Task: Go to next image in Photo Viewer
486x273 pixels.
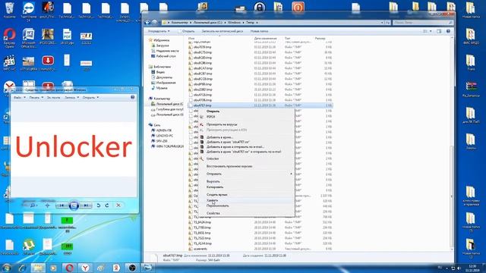Action: (86, 206)
